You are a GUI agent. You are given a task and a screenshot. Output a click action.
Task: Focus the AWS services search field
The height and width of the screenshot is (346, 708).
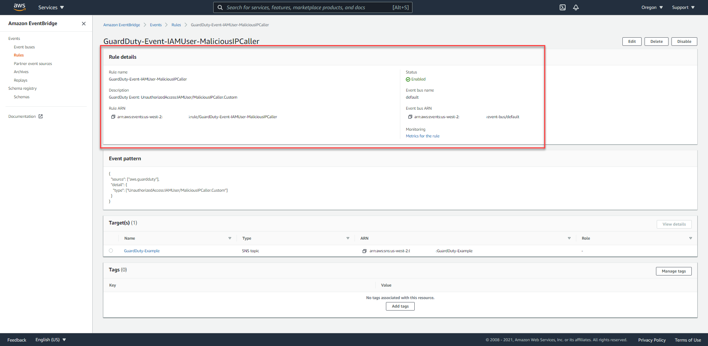pyautogui.click(x=313, y=7)
